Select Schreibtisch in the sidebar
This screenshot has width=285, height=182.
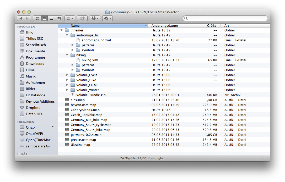coord(36,45)
